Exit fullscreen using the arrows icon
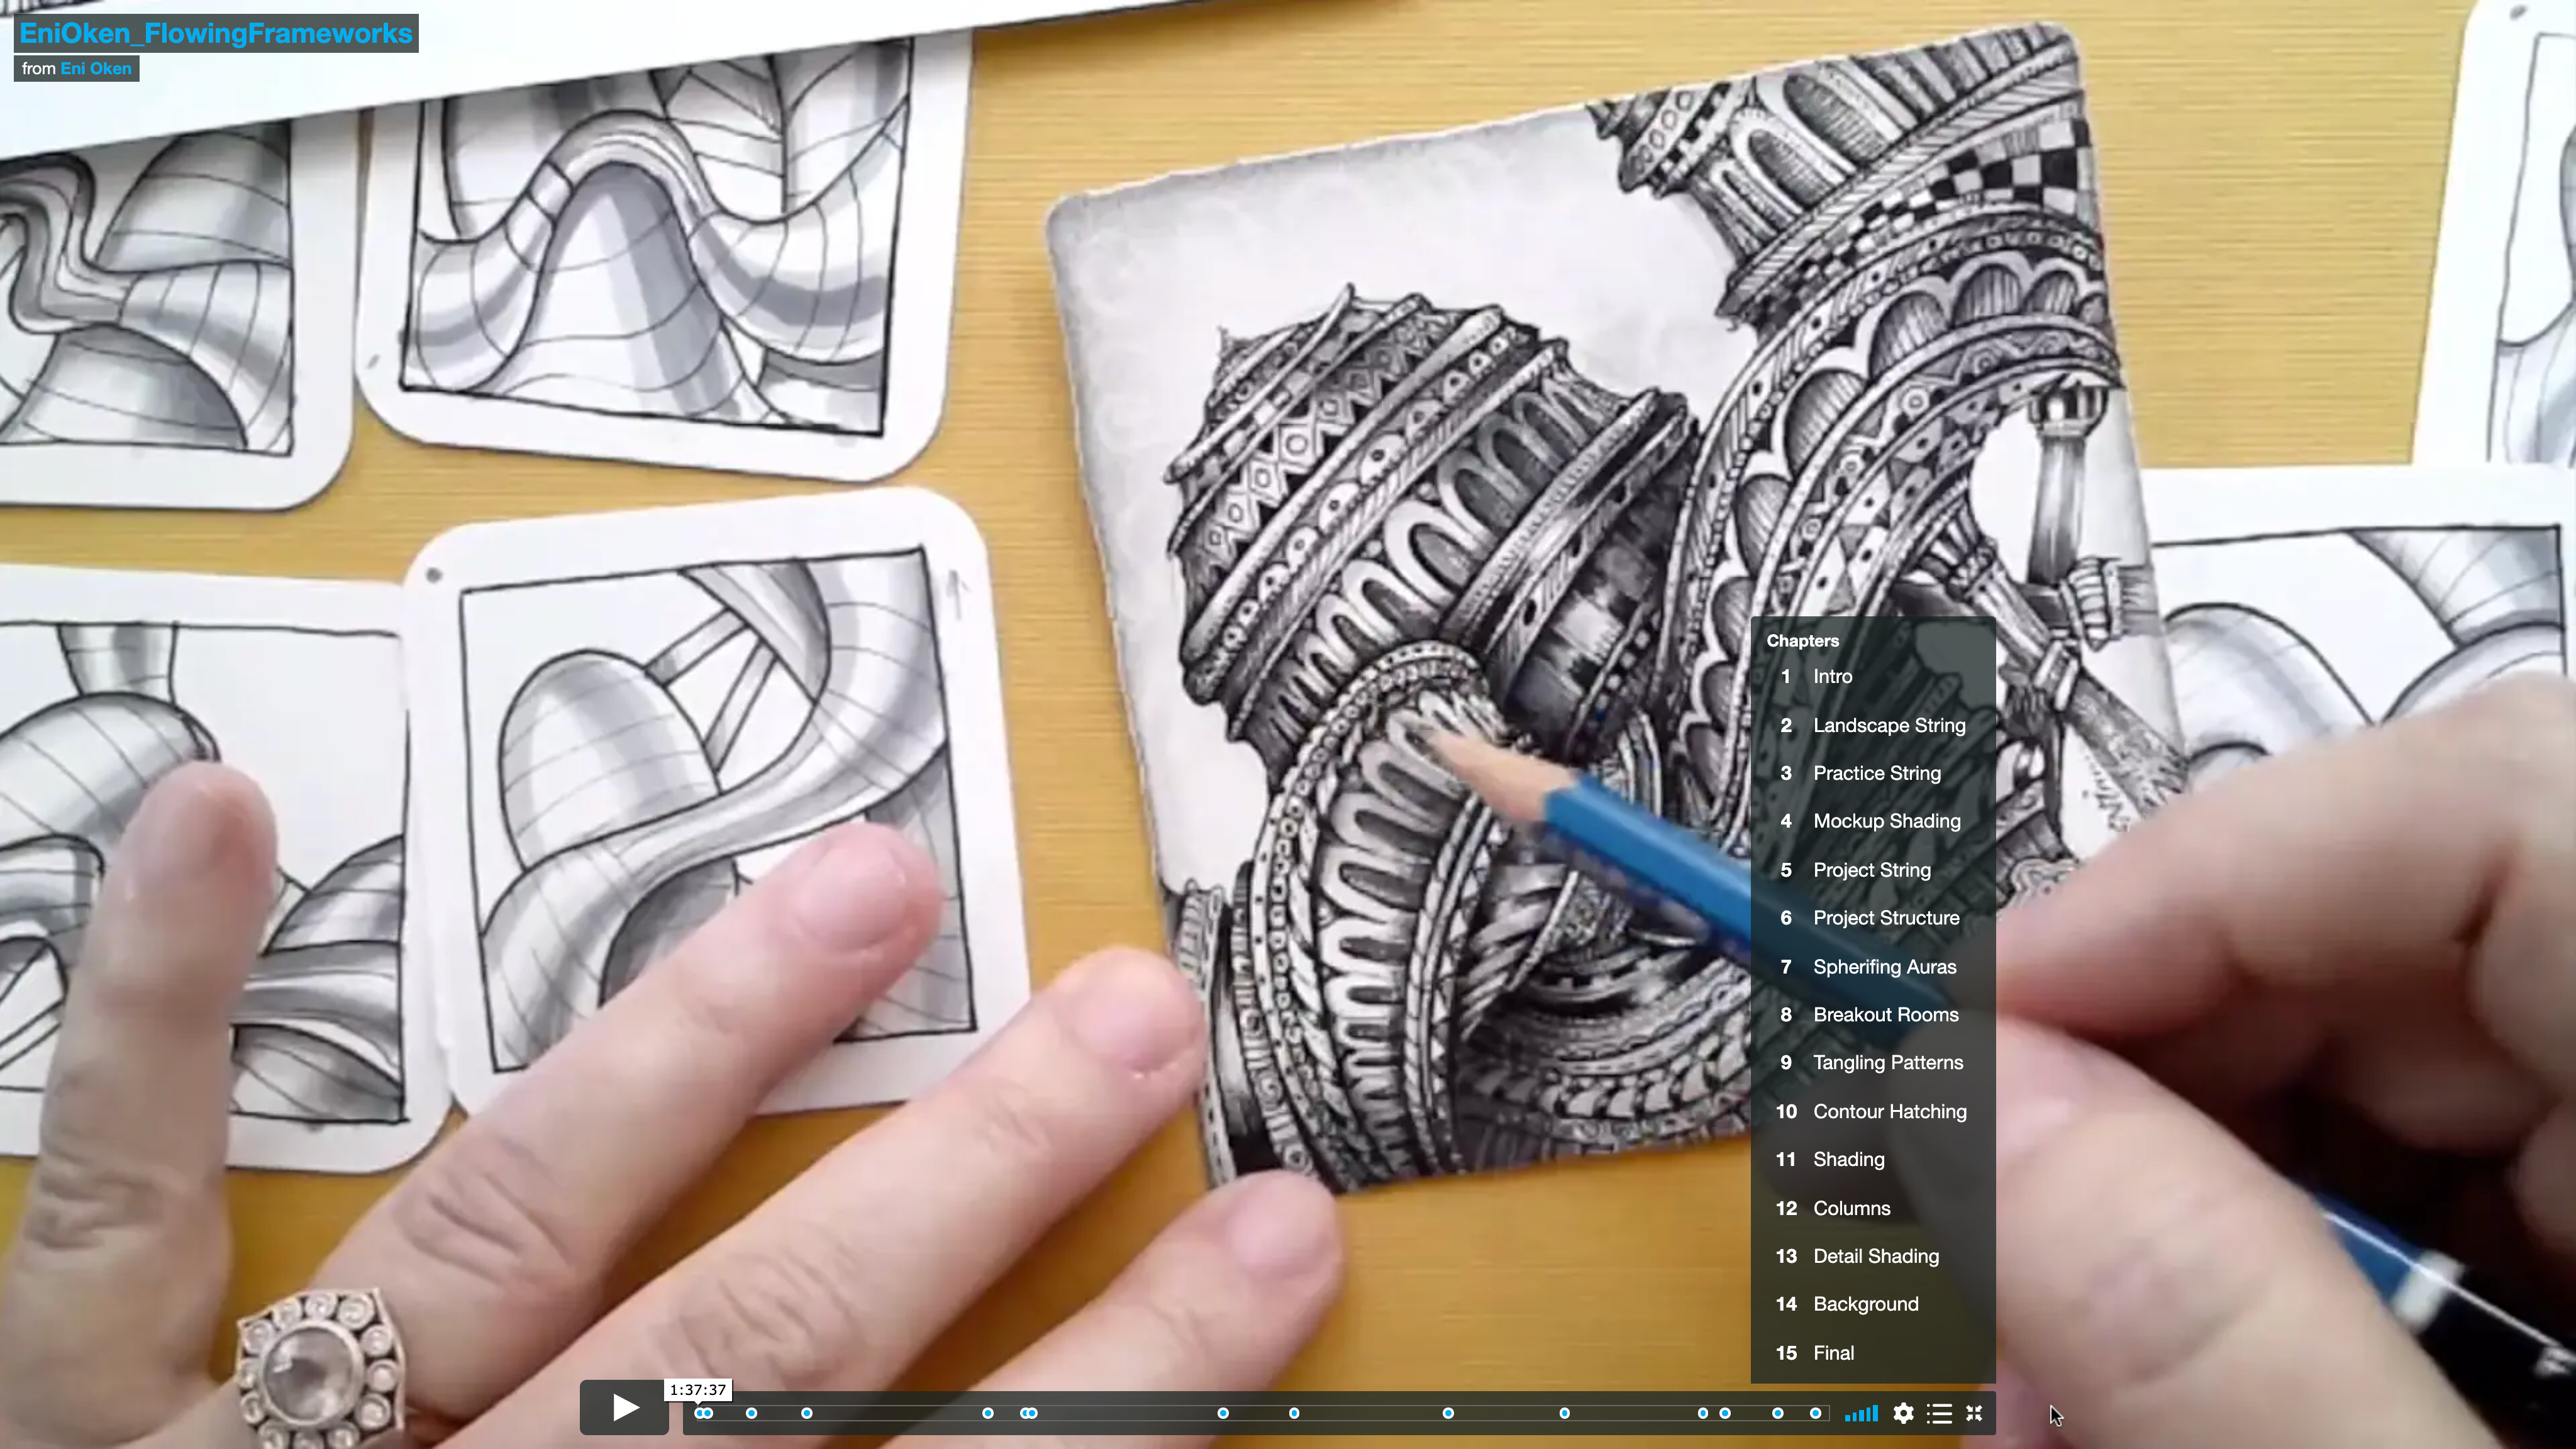 1974,1413
